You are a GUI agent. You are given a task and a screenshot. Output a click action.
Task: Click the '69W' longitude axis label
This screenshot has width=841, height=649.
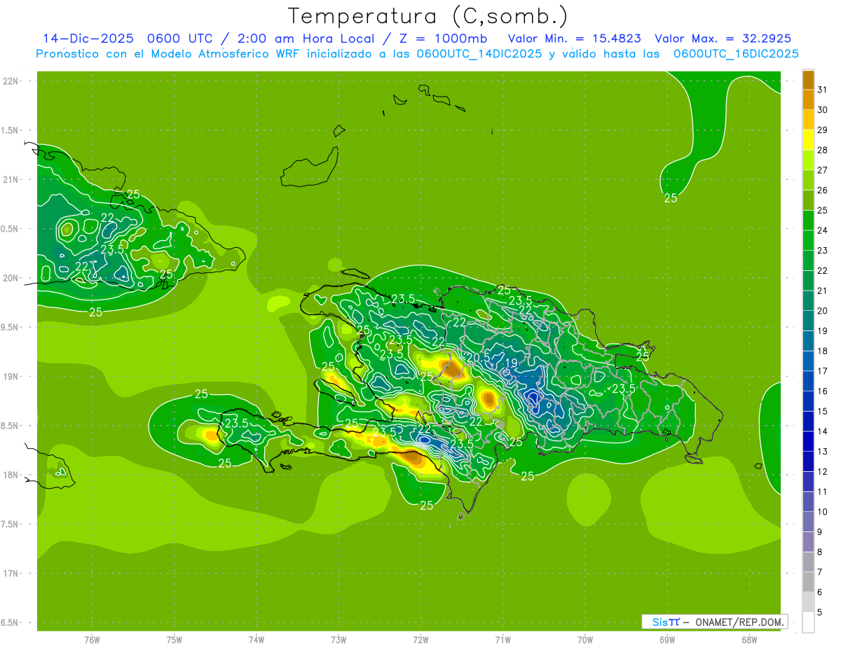667,640
